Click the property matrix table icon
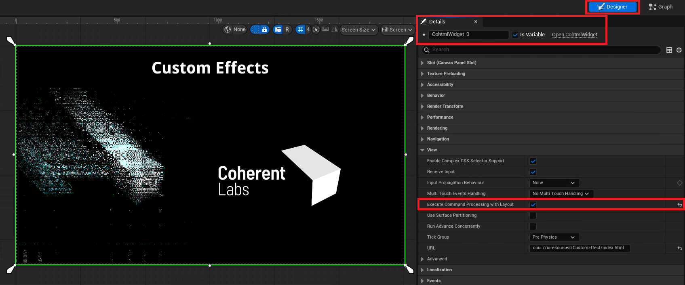685x285 pixels. pyautogui.click(x=669, y=50)
